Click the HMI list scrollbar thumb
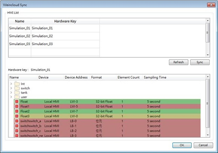Screen dimensions: 218x153 tap(208, 33)
